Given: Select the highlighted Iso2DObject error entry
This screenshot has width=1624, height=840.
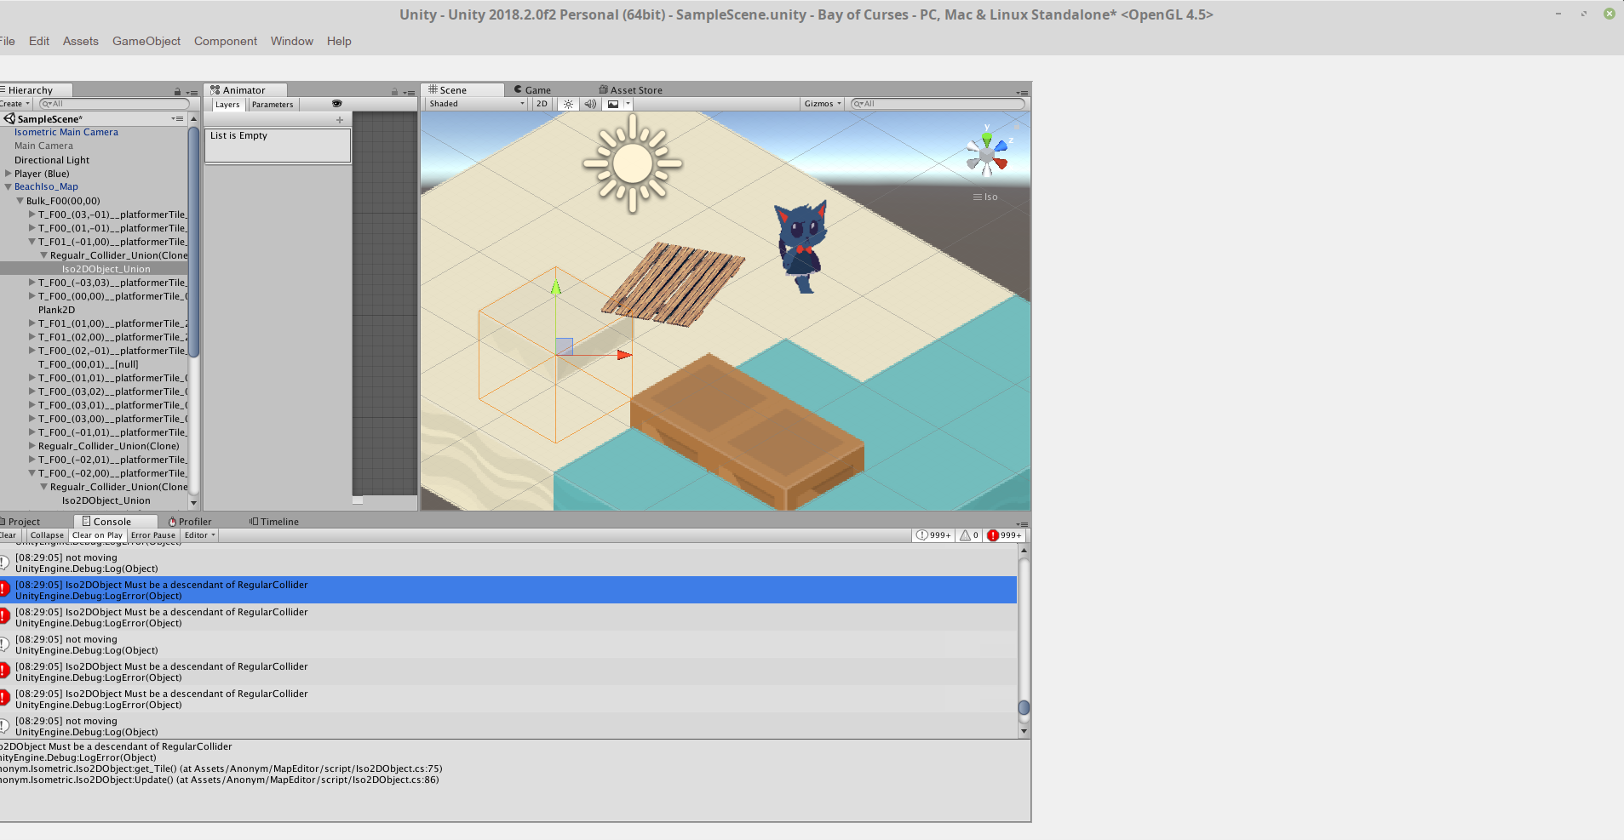Looking at the screenshot, I should coord(508,590).
